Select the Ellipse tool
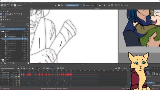 (8, 14)
